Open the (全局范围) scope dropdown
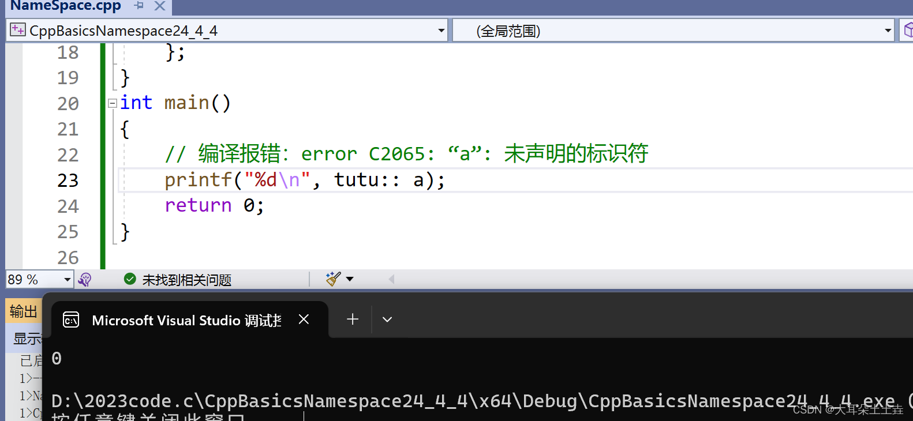Screen dimensions: 913x421 (888, 31)
